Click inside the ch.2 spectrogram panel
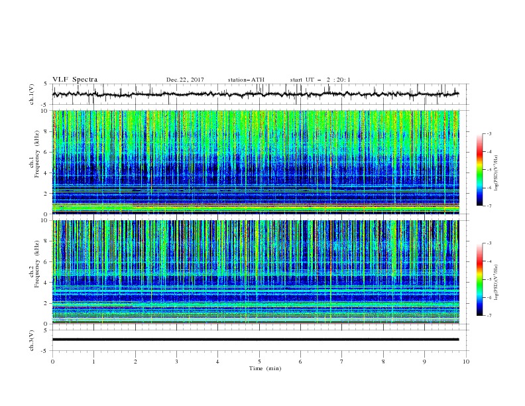The height and width of the screenshot is (406, 525). (256, 272)
